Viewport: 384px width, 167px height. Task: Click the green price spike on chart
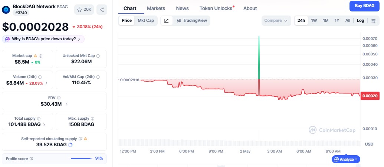259,57
